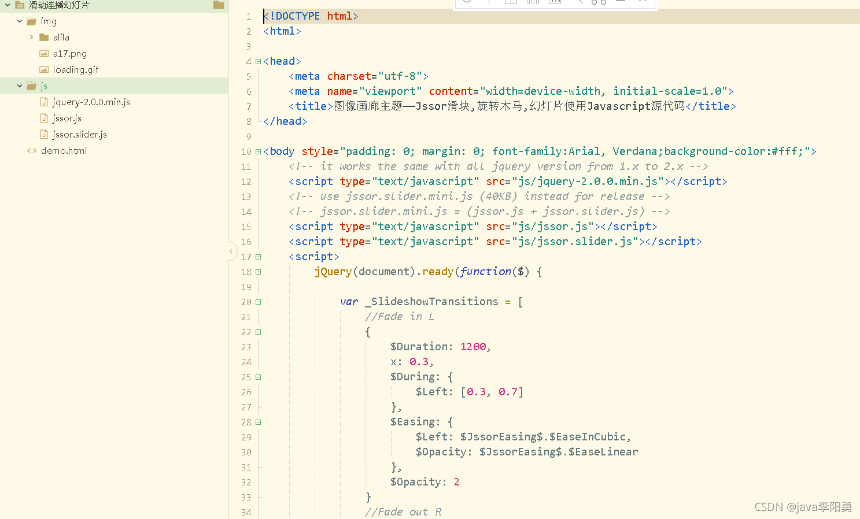Click the $Duration value 1200
The width and height of the screenshot is (860, 519).
pyautogui.click(x=473, y=347)
